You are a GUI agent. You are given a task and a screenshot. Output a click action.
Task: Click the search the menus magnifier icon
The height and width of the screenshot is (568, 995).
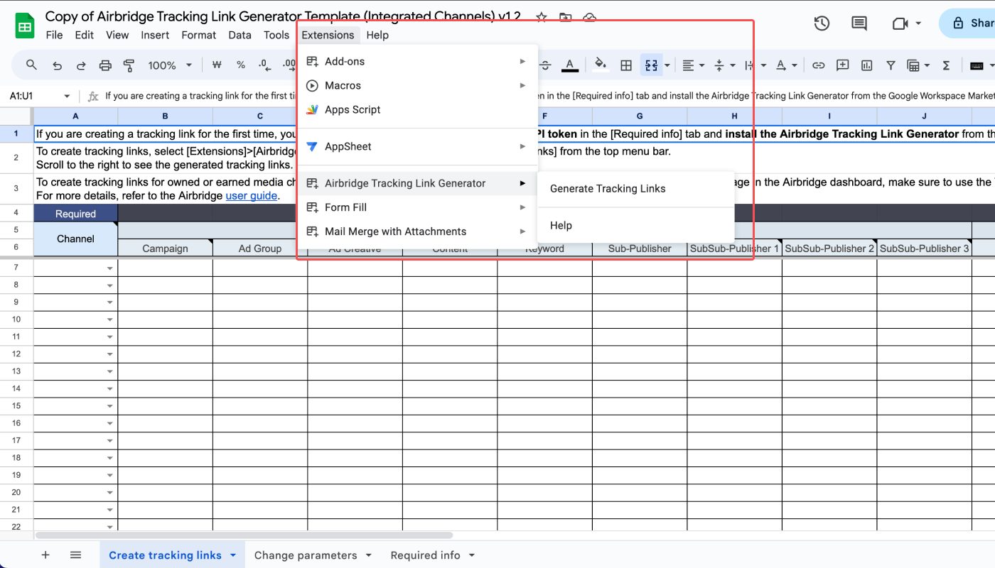point(31,65)
